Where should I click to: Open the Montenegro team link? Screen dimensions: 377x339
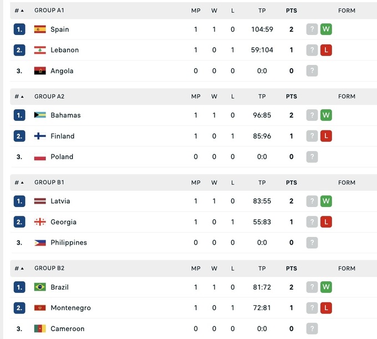point(70,308)
